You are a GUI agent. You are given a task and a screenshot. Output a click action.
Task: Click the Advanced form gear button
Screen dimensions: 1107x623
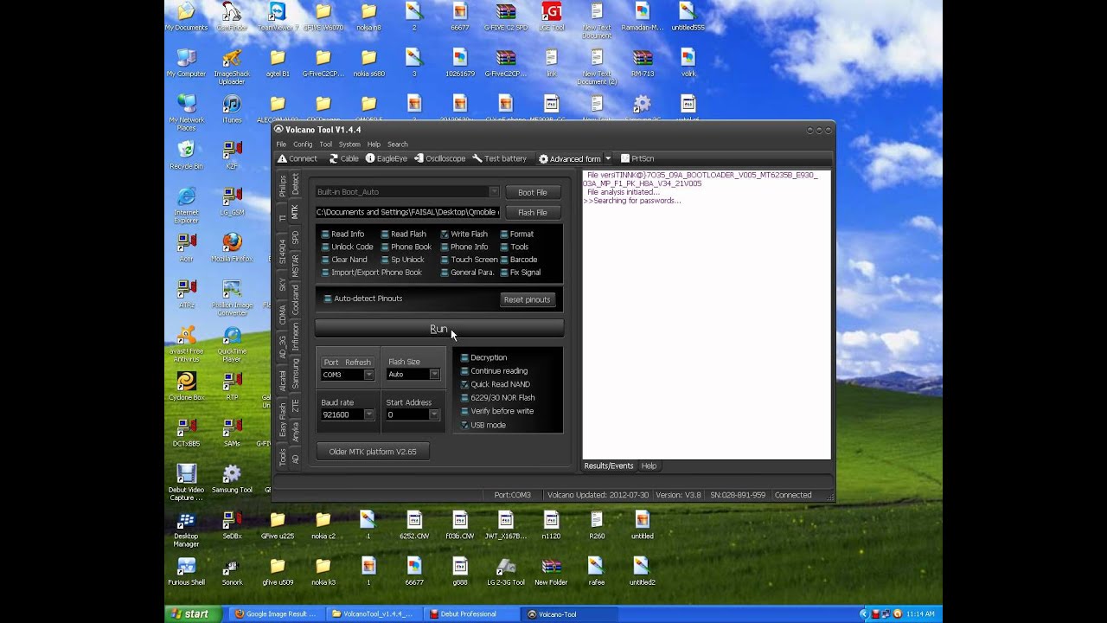click(x=569, y=158)
